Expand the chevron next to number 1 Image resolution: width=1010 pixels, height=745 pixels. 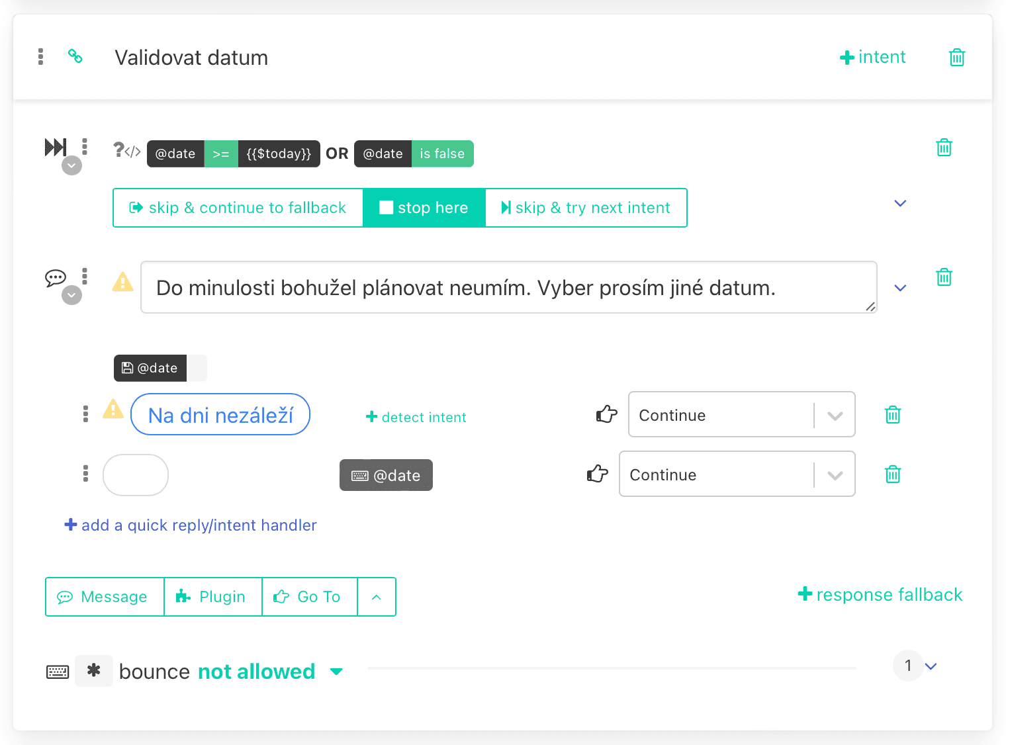point(931,666)
